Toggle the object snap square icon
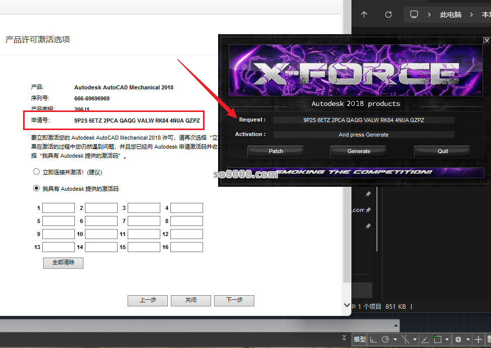Image resolution: width=491 pixels, height=348 pixels. [438, 339]
